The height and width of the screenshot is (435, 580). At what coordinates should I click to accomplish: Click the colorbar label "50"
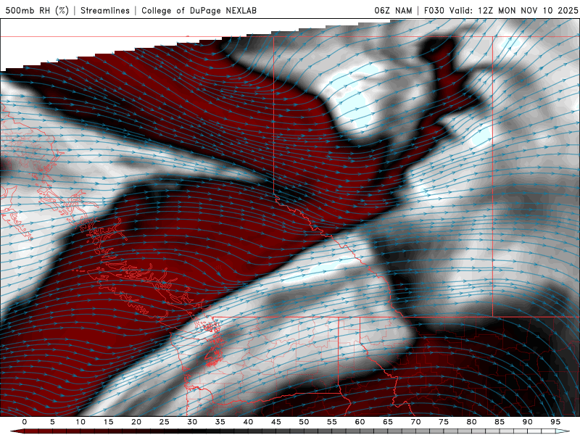point(304,422)
